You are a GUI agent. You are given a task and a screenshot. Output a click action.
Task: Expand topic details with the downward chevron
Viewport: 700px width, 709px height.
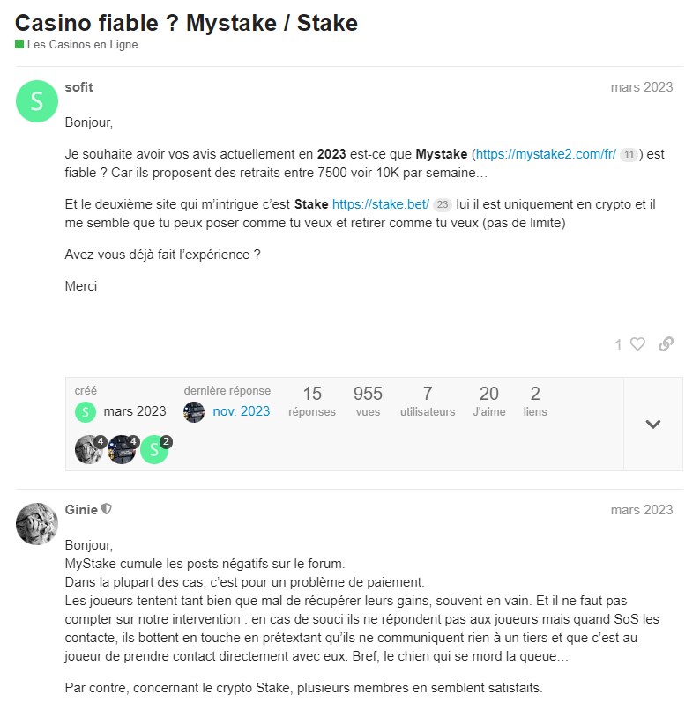(652, 424)
